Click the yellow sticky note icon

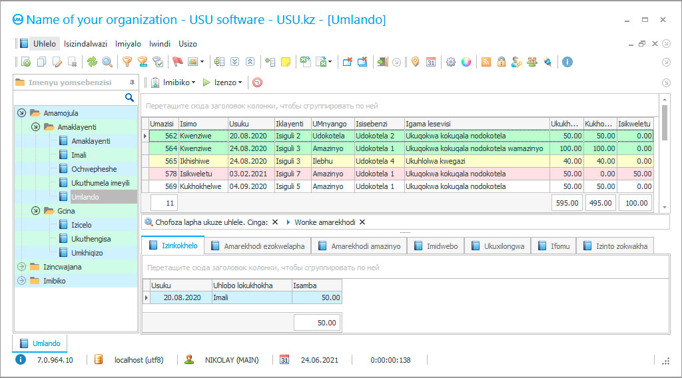[x=286, y=62]
